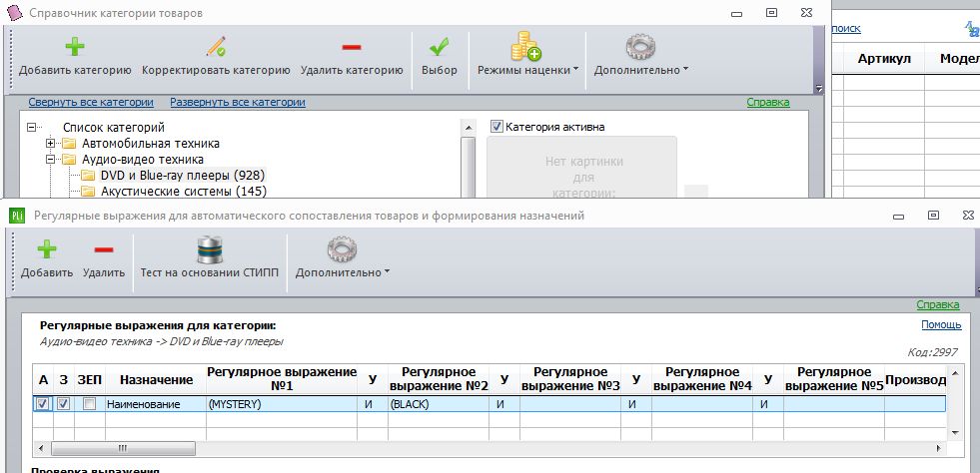The image size is (980, 473).
Task: Maximize the Справочник категории товаров window
Action: [772, 13]
